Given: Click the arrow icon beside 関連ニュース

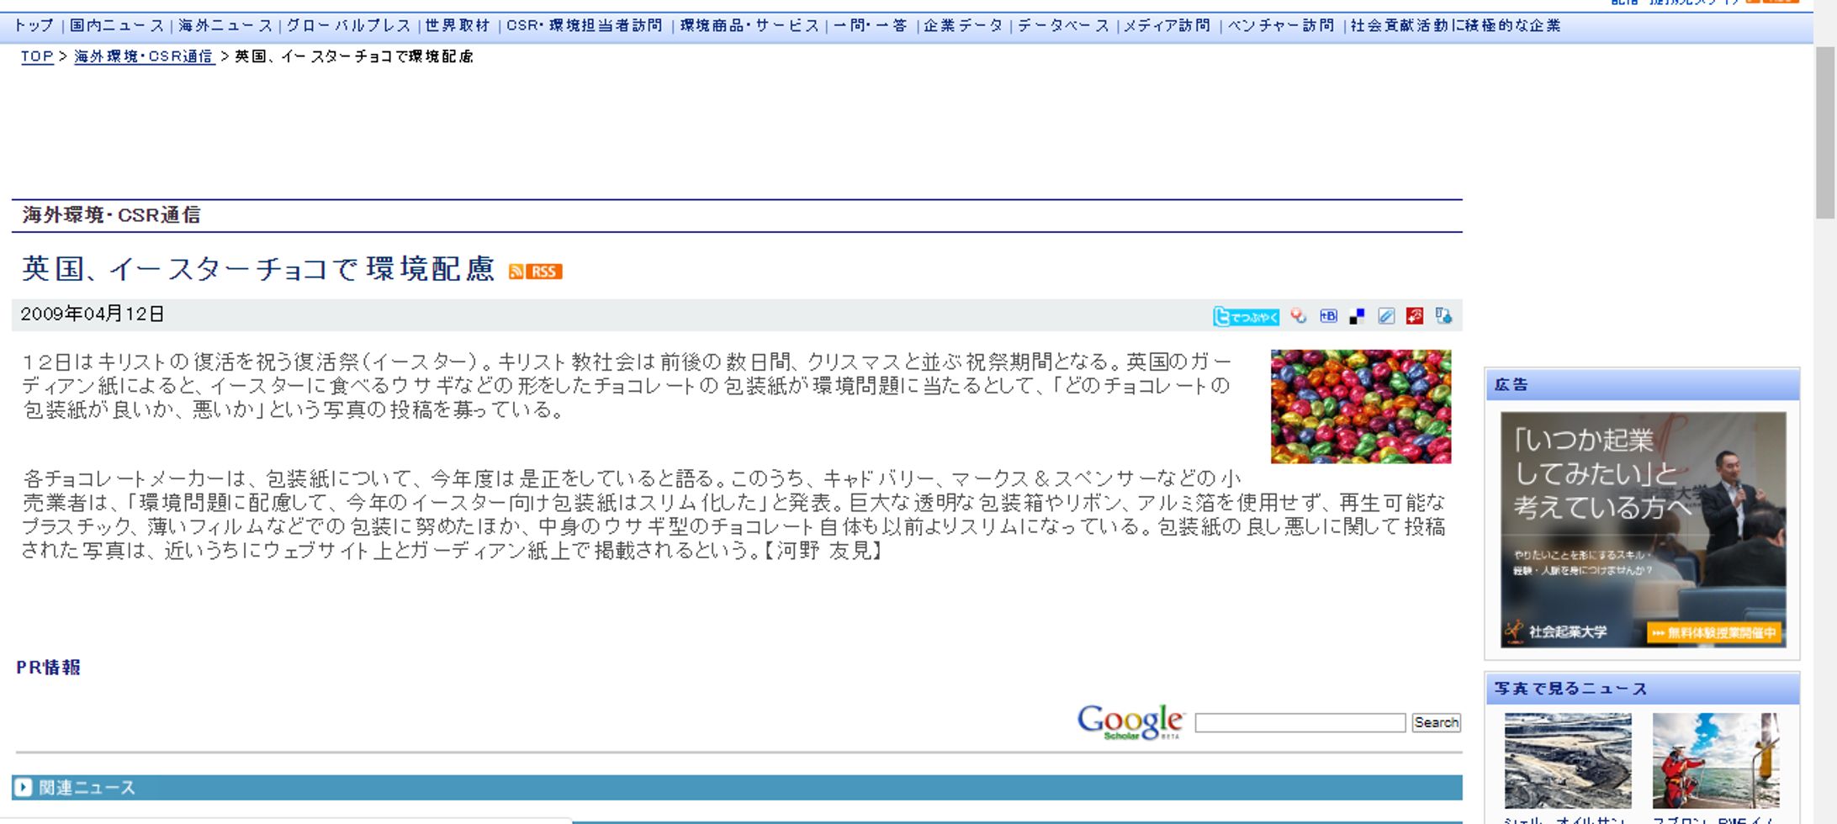Looking at the screenshot, I should point(24,787).
